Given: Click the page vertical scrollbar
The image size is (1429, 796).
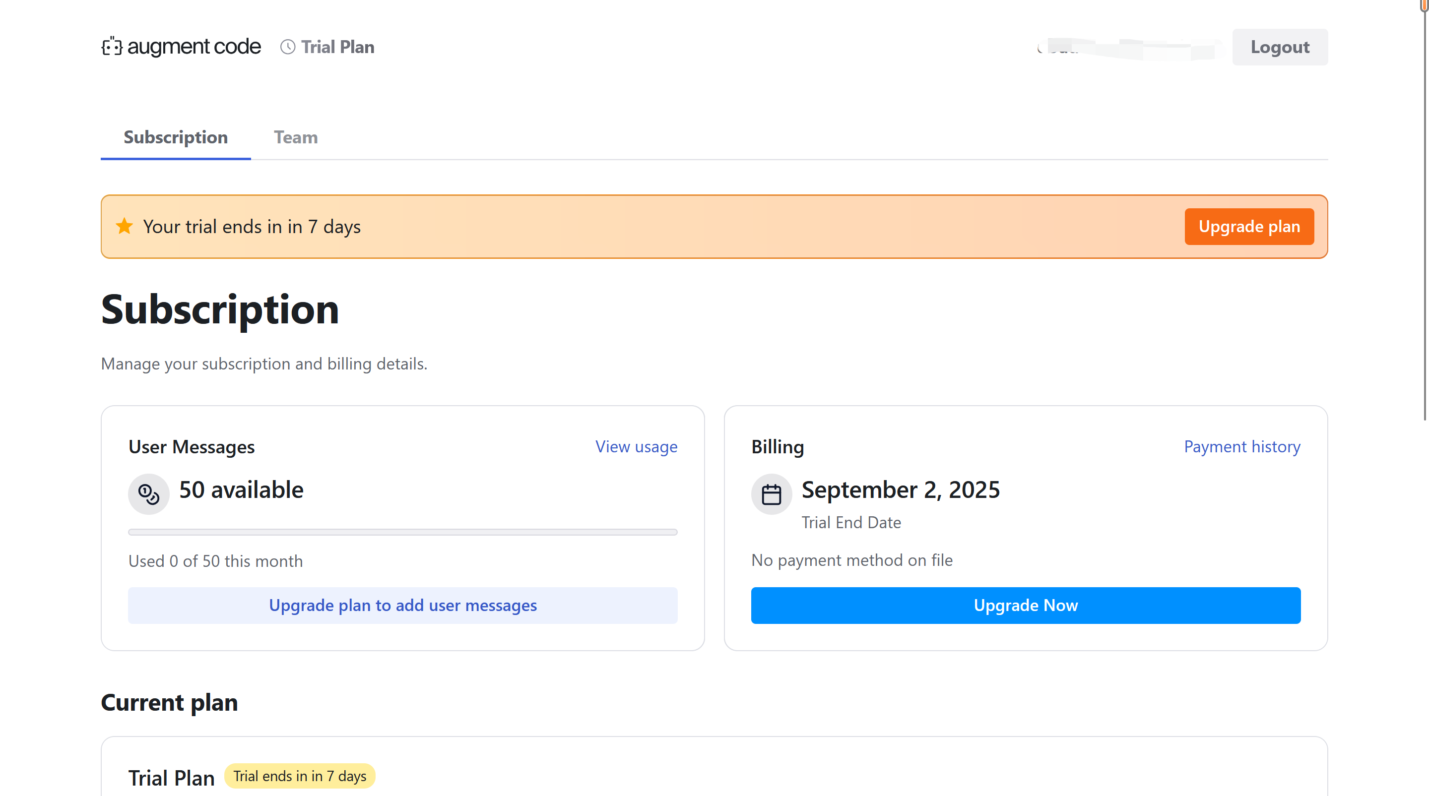Looking at the screenshot, I should 1425,211.
